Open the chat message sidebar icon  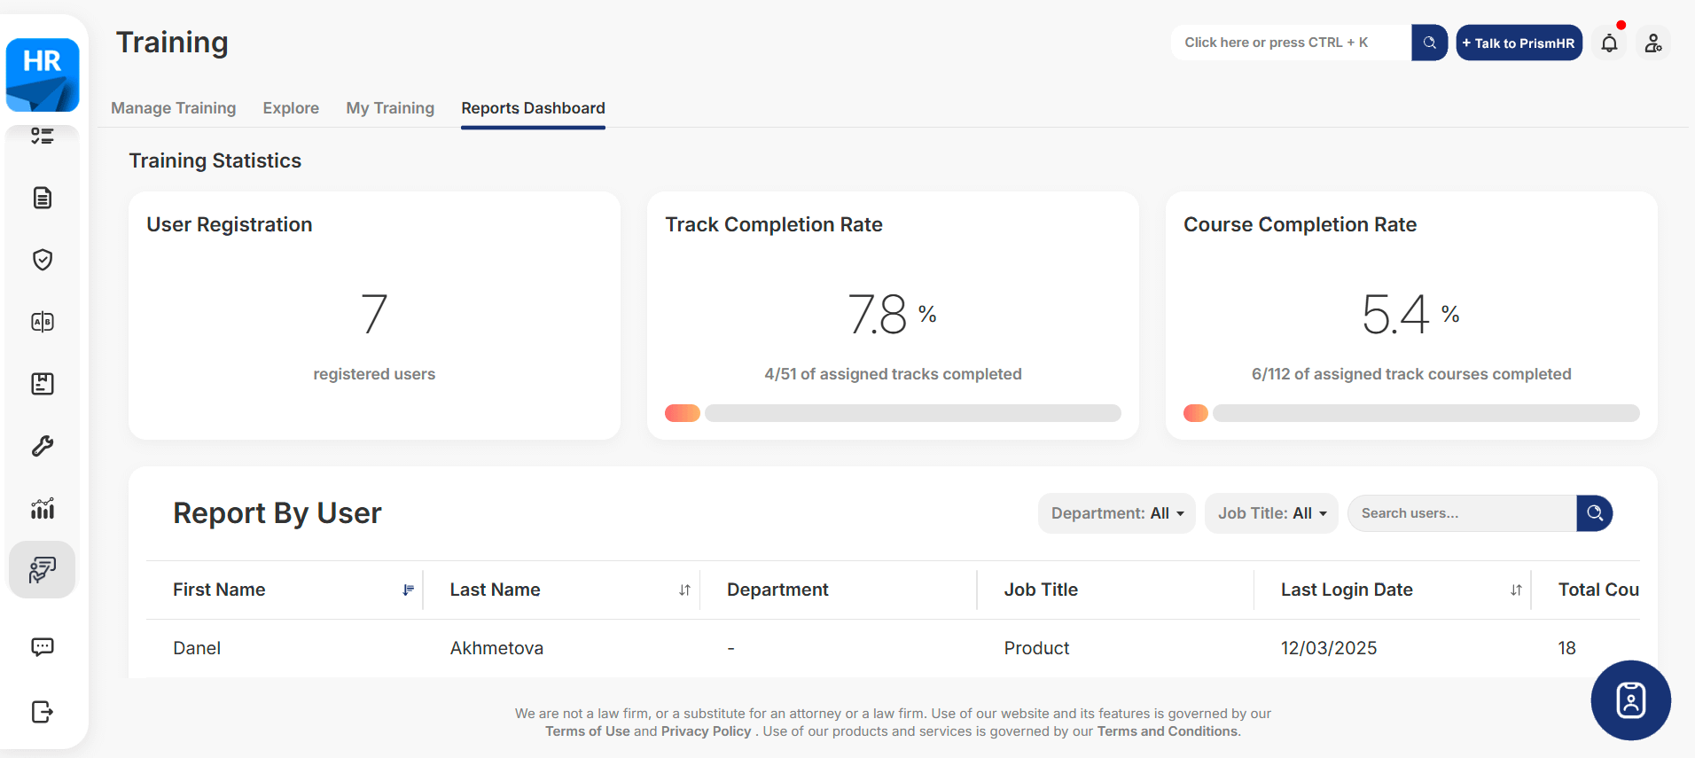(x=43, y=647)
